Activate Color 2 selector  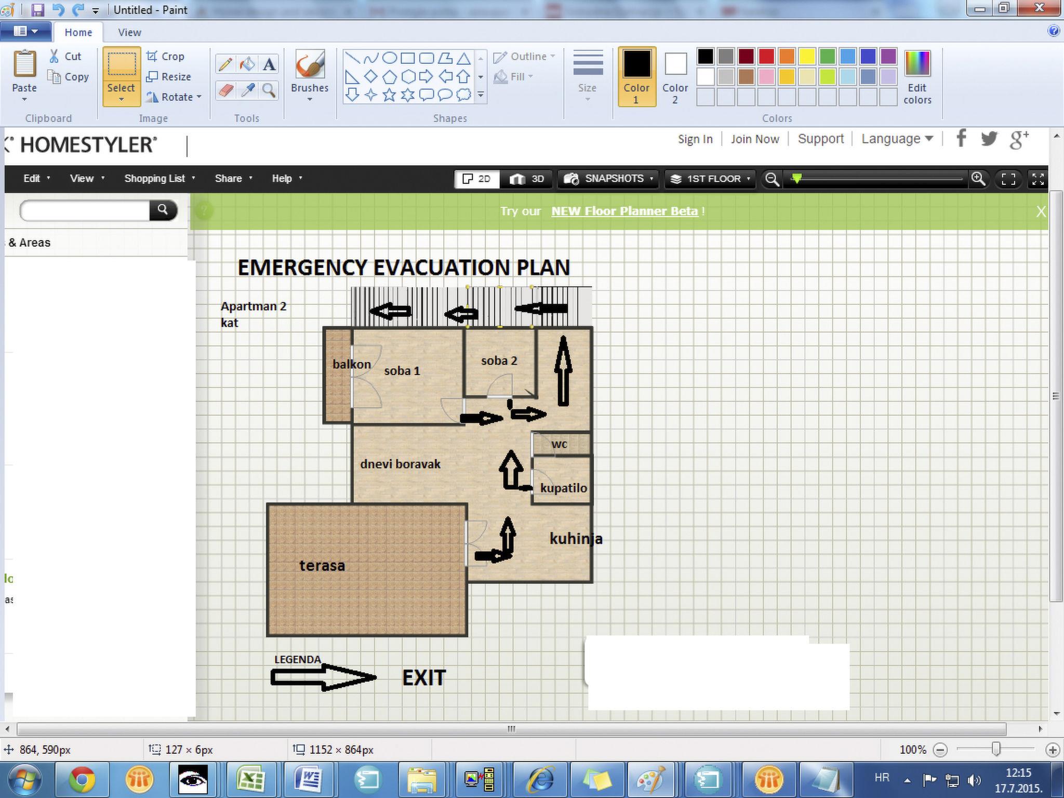675,76
